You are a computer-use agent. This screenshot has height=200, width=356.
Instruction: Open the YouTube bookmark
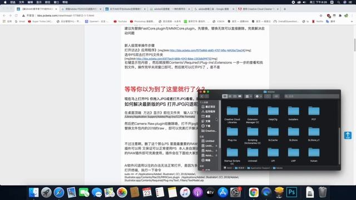pos(120,21)
